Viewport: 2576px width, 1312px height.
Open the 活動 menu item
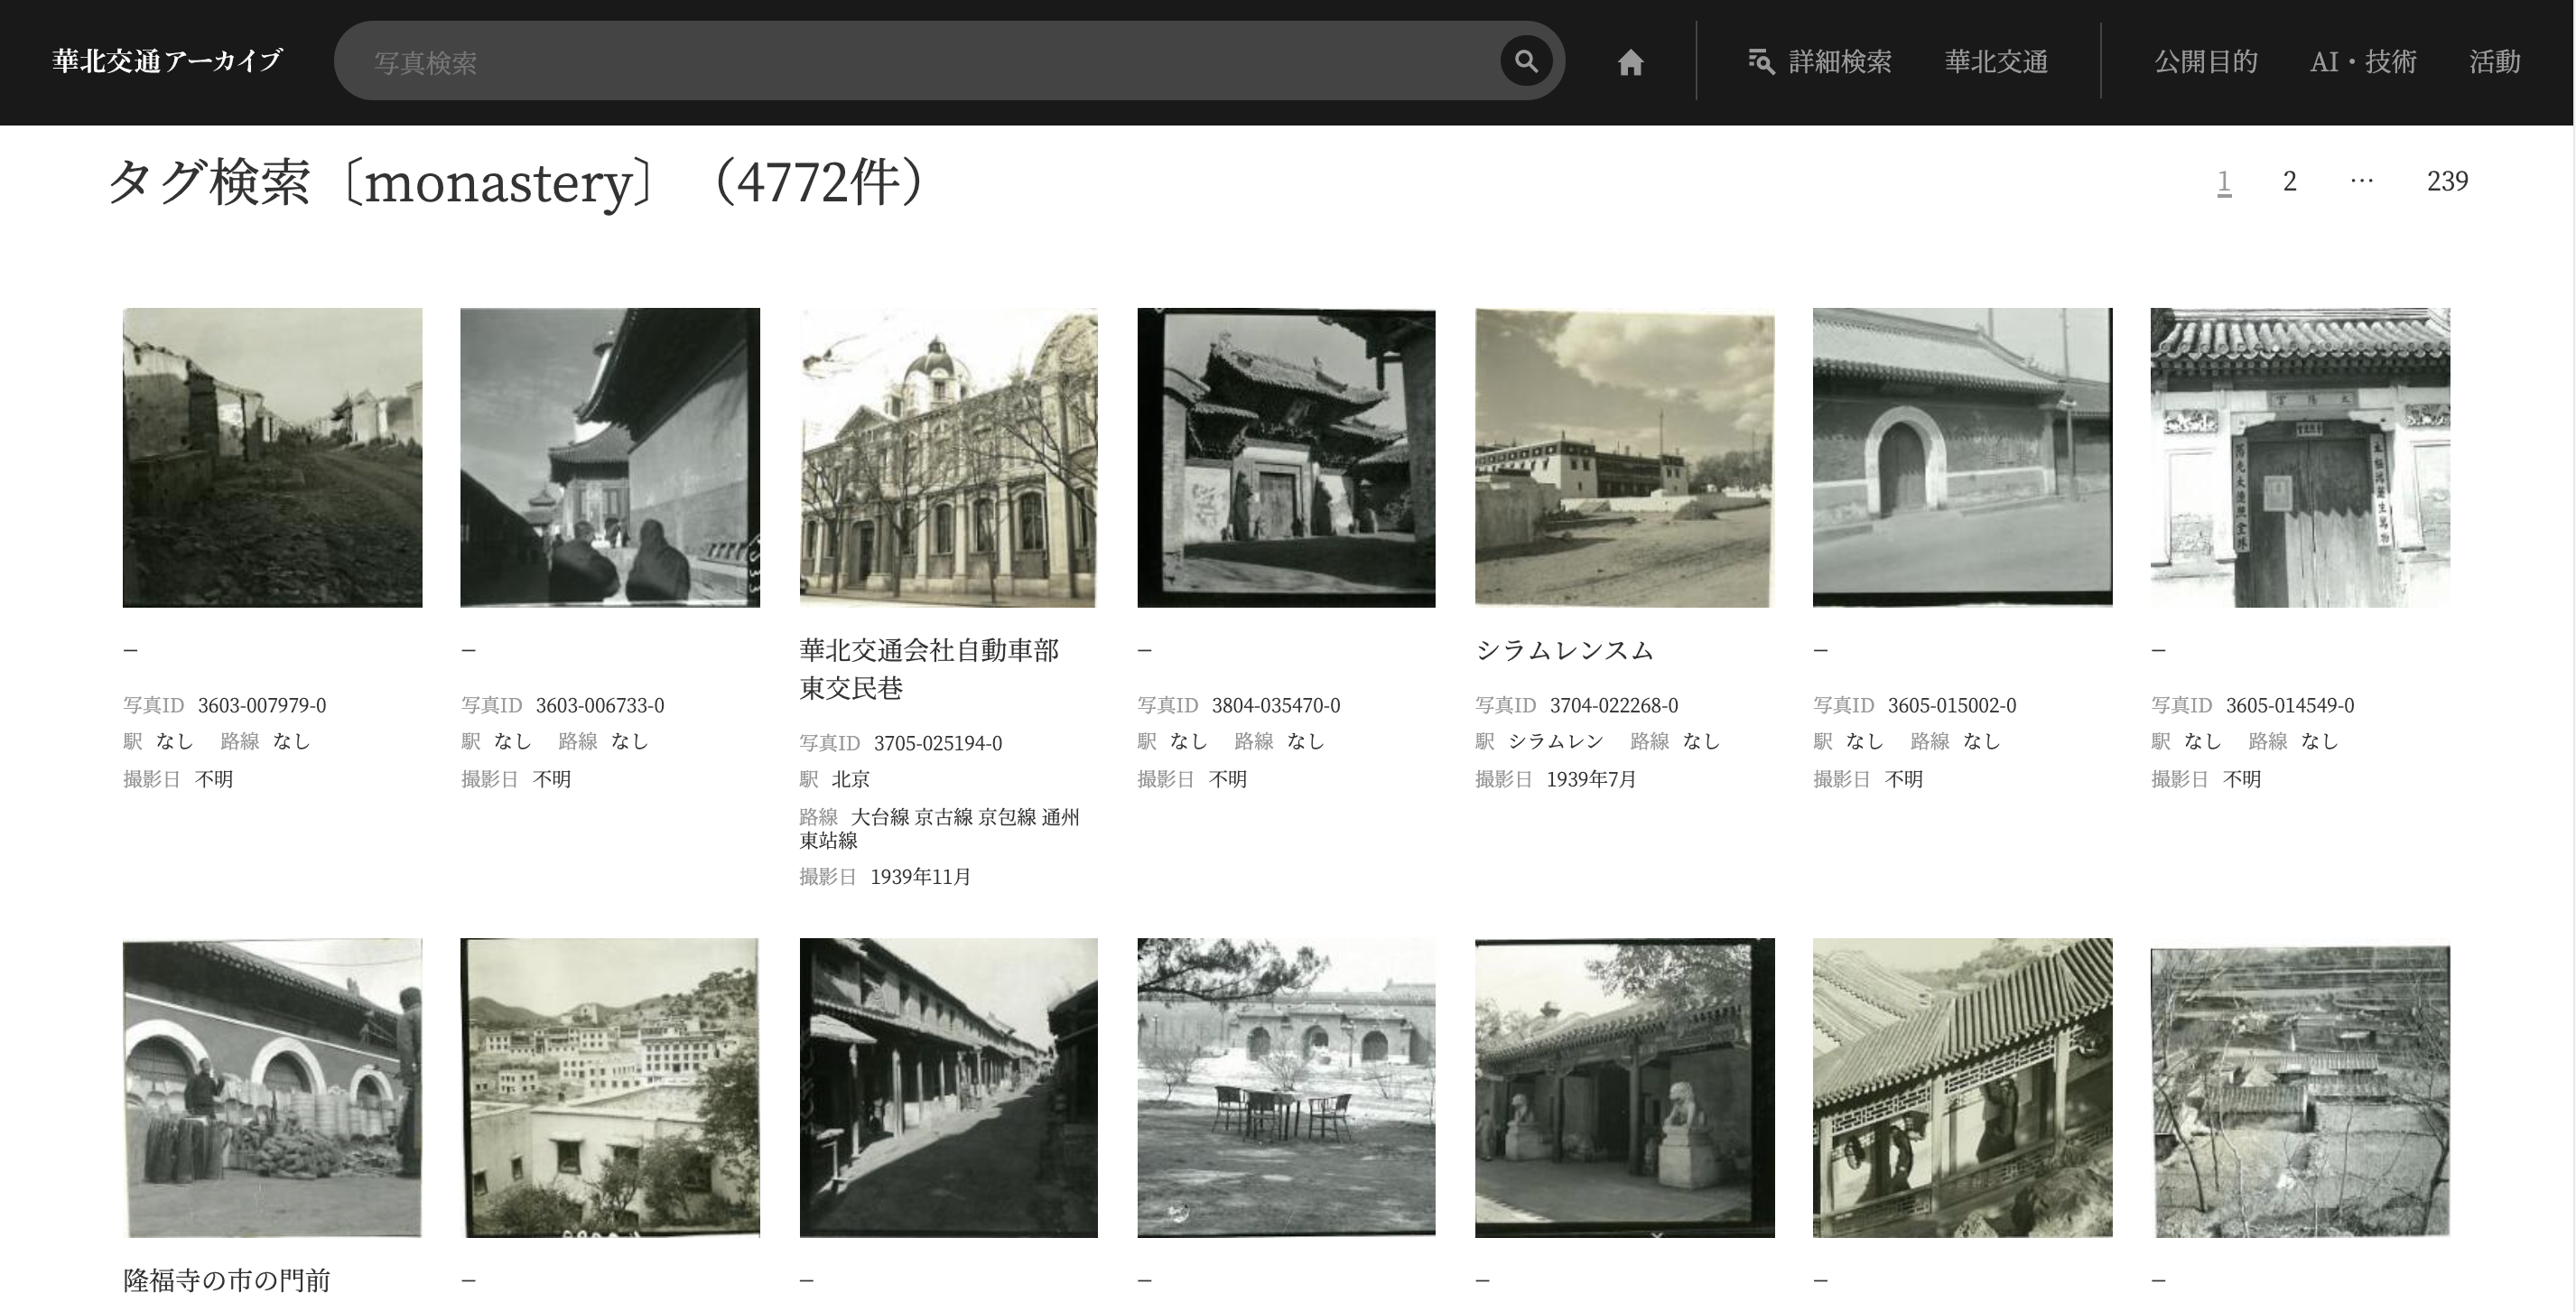pyautogui.click(x=2494, y=62)
